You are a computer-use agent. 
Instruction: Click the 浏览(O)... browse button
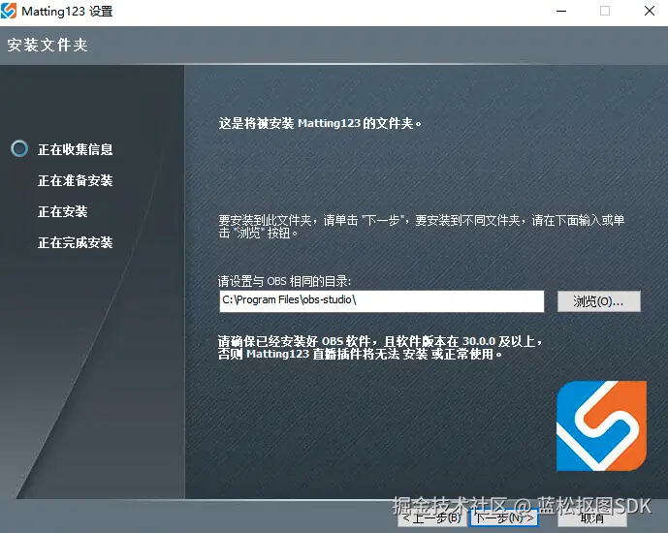598,301
